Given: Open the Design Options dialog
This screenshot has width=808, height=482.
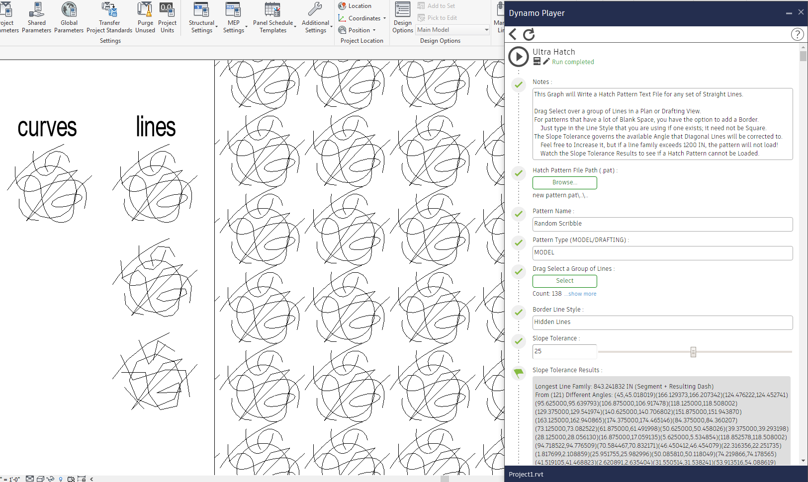Looking at the screenshot, I should (x=402, y=17).
